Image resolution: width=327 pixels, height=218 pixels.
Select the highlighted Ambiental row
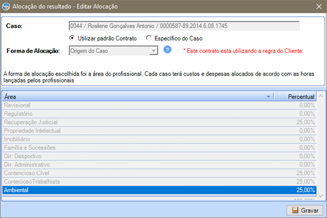click(x=159, y=190)
